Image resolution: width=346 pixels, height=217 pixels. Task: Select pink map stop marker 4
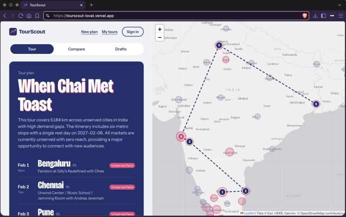click(x=181, y=136)
